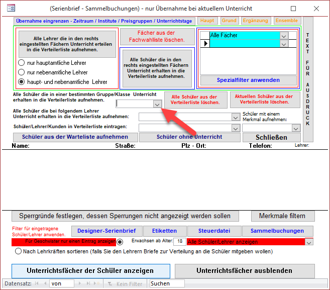This screenshot has width=330, height=290.
Task: Select 'nur hauptamtliche Lehrer' option
Action: point(22,63)
